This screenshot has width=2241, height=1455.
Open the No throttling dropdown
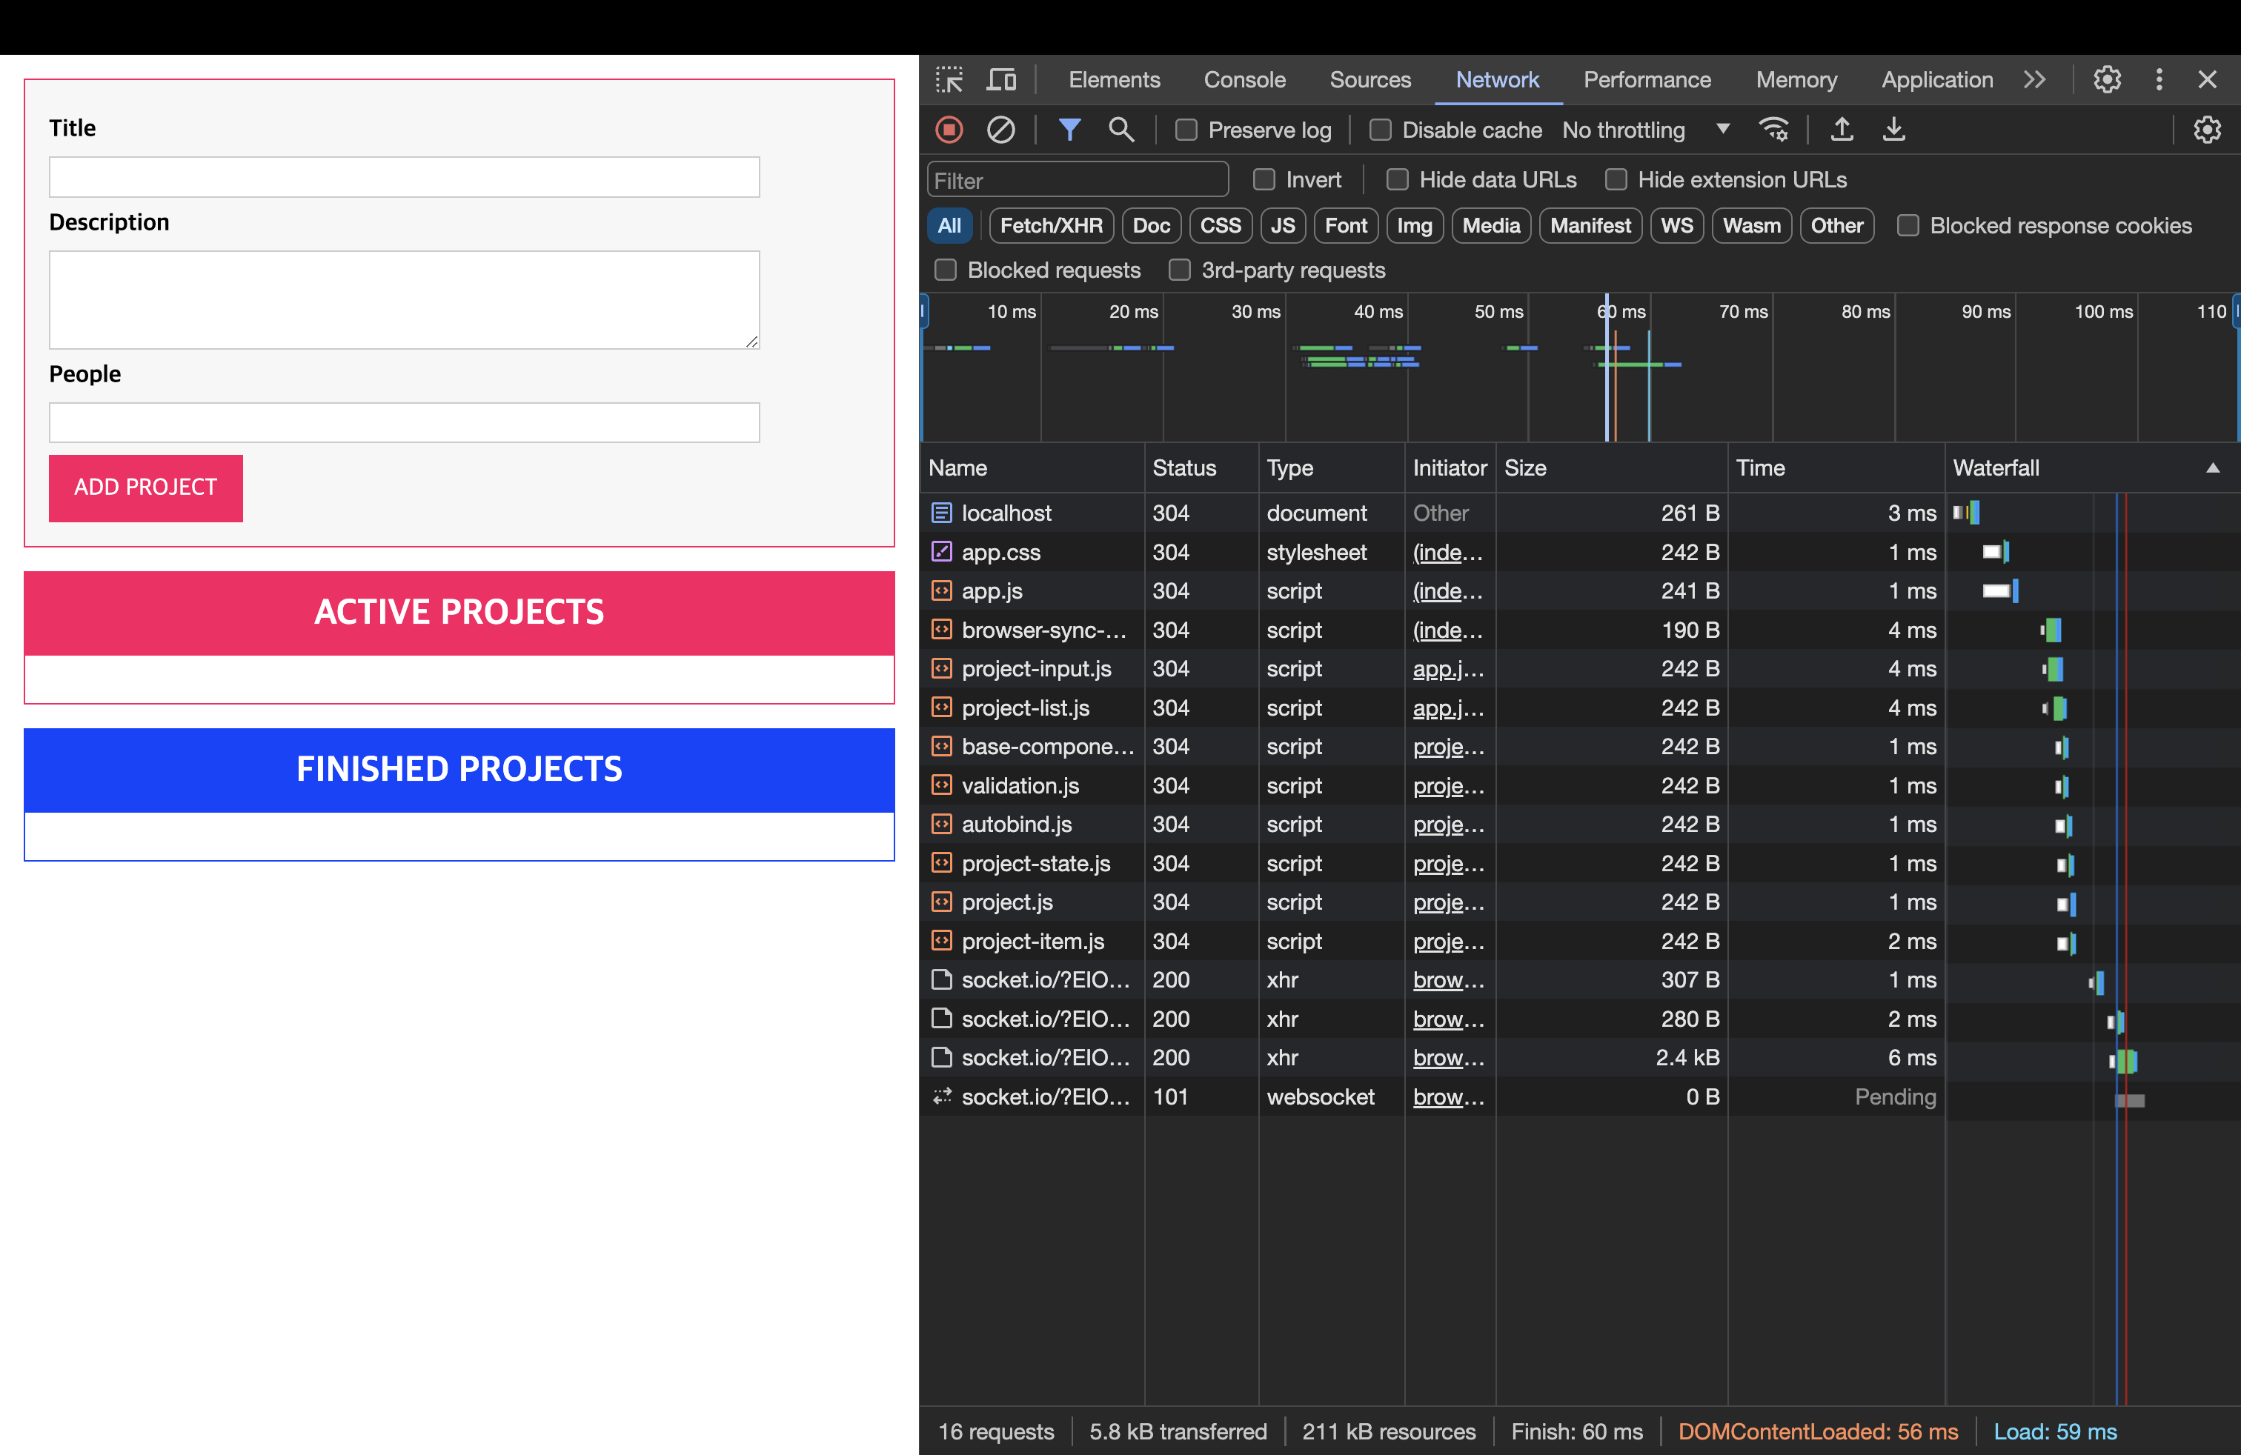[x=1646, y=130]
